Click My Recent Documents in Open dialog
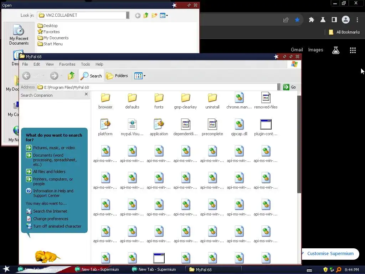The image size is (365, 274). point(19,35)
